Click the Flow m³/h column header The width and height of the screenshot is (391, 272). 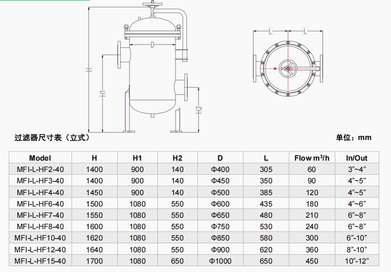pyautogui.click(x=312, y=158)
